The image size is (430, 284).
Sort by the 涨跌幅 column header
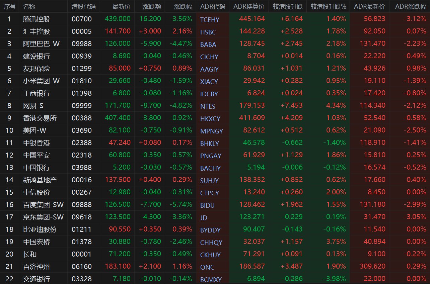(183, 6)
